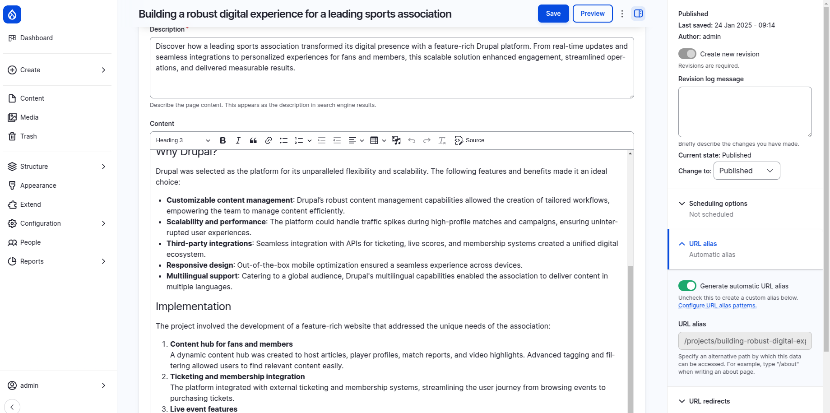Expand the Structure menu
Screen dimensions: 830x413
57,167
